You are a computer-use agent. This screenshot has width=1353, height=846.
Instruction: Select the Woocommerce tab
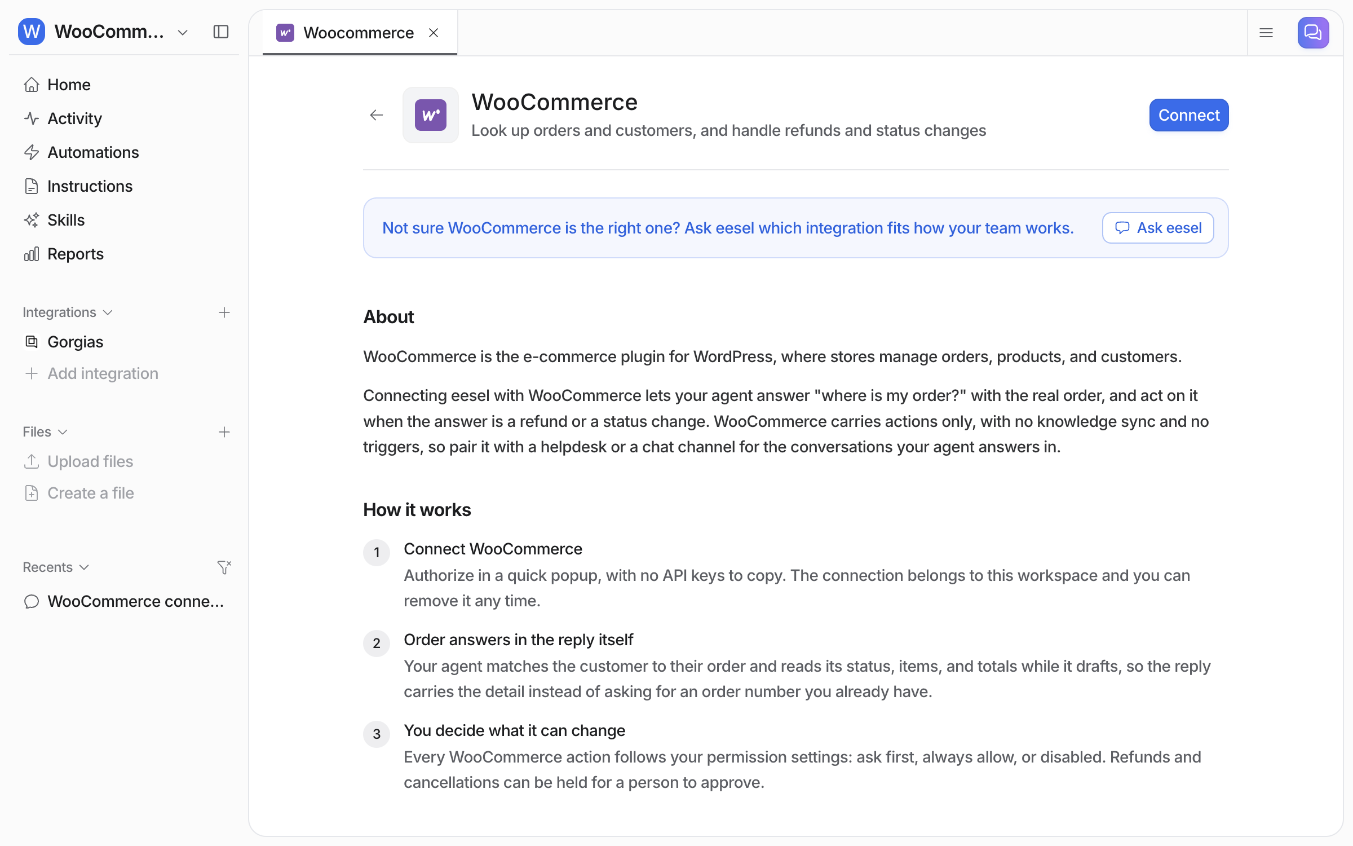pos(360,33)
